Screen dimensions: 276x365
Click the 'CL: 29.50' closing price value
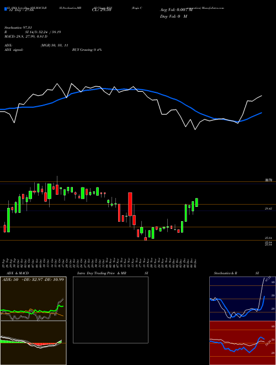[x=102, y=10]
